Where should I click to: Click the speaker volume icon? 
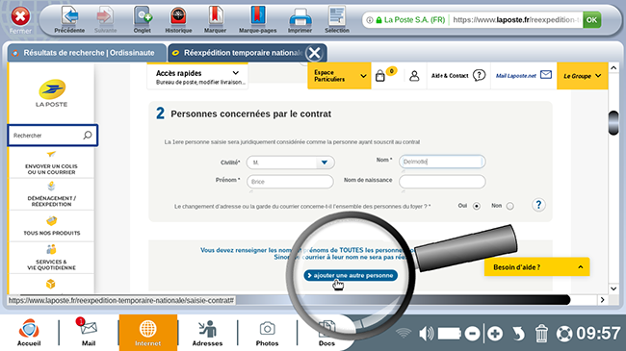[426, 334]
